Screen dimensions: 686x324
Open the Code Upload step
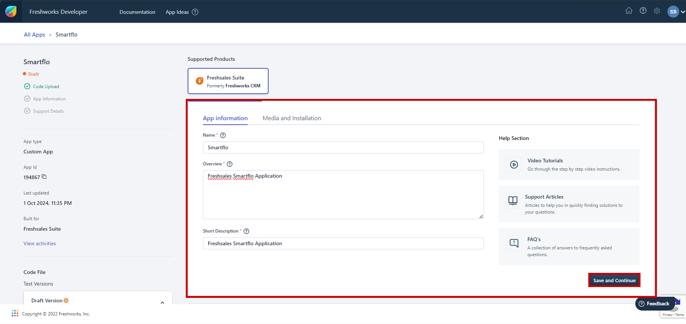[x=46, y=86]
